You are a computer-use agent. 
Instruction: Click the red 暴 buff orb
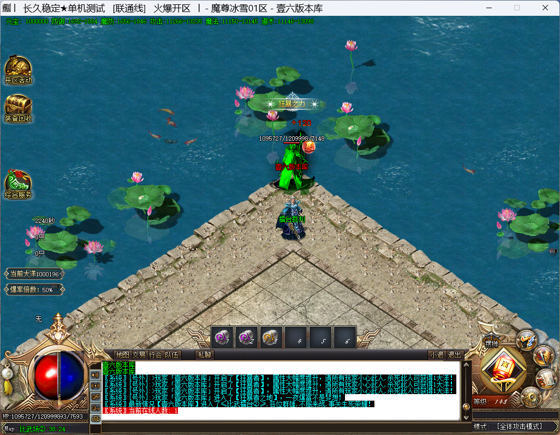[x=308, y=146]
